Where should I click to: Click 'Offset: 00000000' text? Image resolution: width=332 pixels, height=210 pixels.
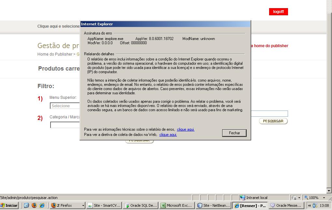pyautogui.click(x=133, y=43)
